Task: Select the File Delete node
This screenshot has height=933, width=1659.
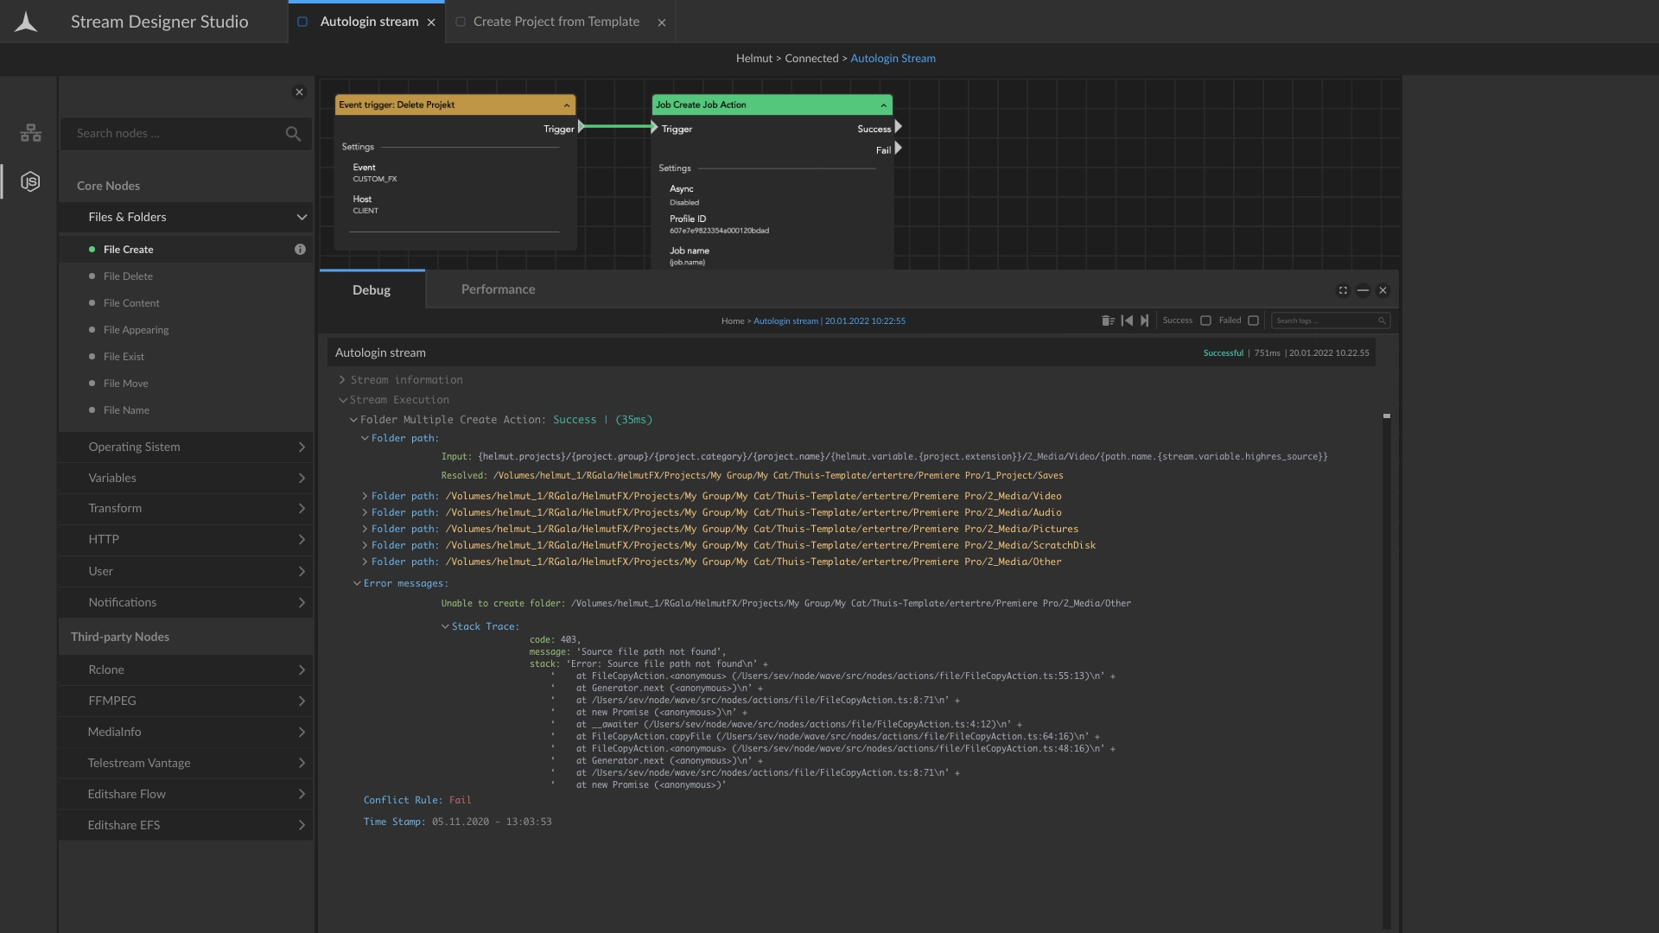Action: pos(128,276)
